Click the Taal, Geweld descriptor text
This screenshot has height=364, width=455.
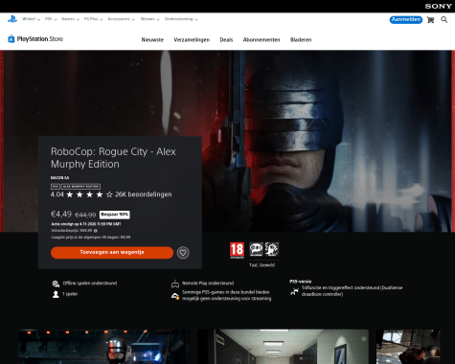coord(262,265)
